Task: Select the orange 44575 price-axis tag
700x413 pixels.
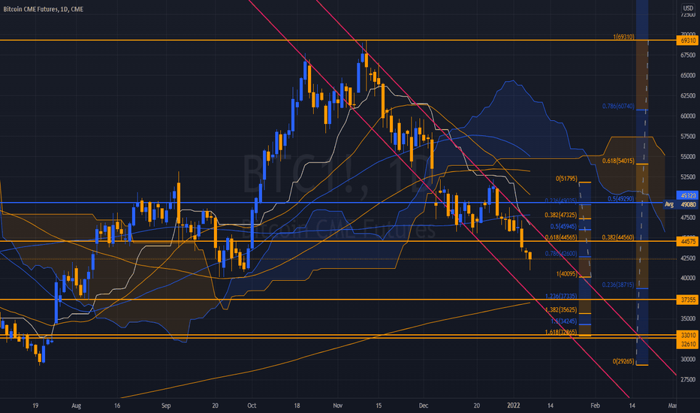Action: [687, 241]
